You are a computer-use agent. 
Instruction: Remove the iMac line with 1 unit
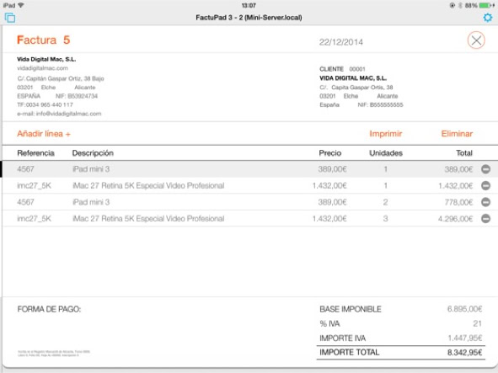tap(485, 186)
